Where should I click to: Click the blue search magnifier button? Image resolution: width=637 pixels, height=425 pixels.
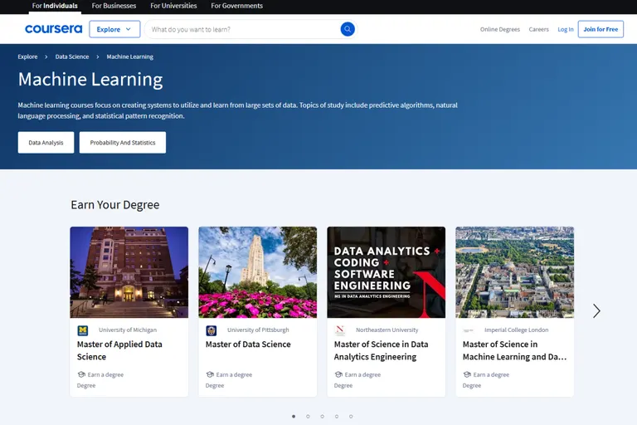pyautogui.click(x=348, y=29)
